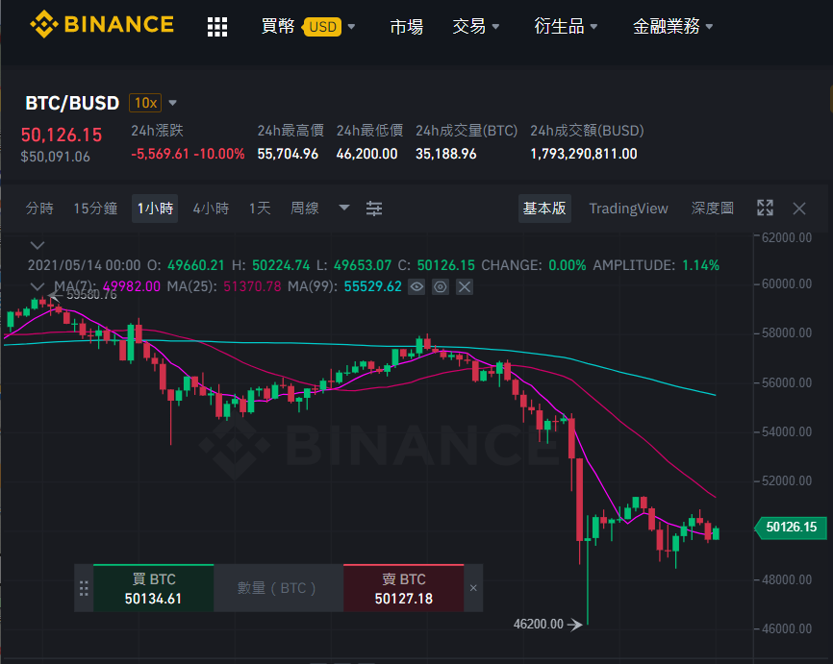Enter fullscreen chart mode
Image resolution: width=833 pixels, height=664 pixels.
click(765, 209)
